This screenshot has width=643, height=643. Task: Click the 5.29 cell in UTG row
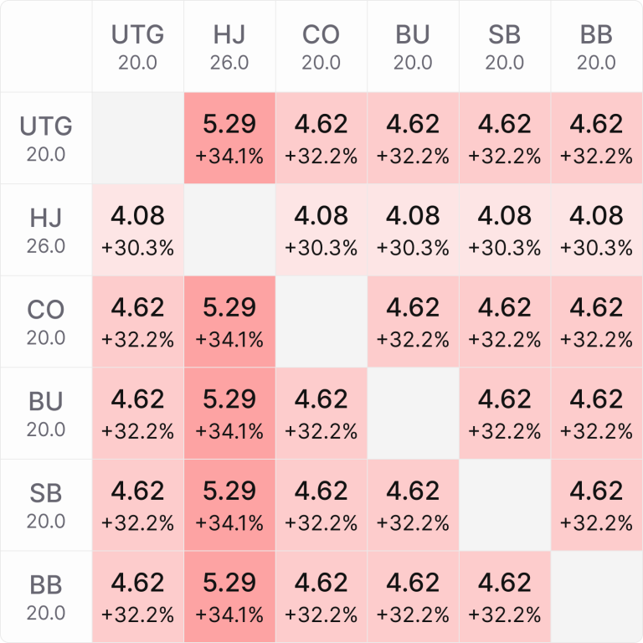click(229, 138)
